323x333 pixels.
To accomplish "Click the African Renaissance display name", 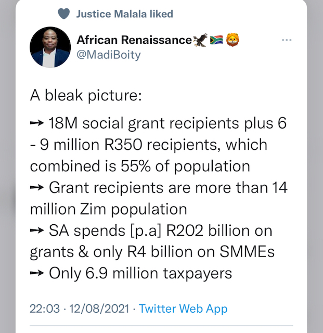I will (x=134, y=40).
